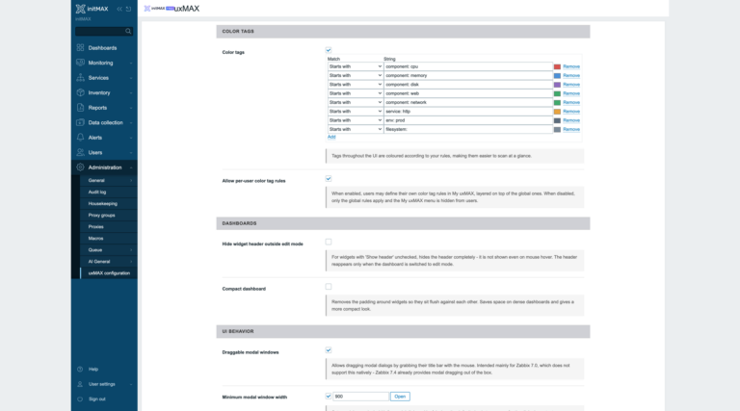Image resolution: width=740 pixels, height=411 pixels.
Task: Pick the red color swatch for cpu
Action: point(557,67)
